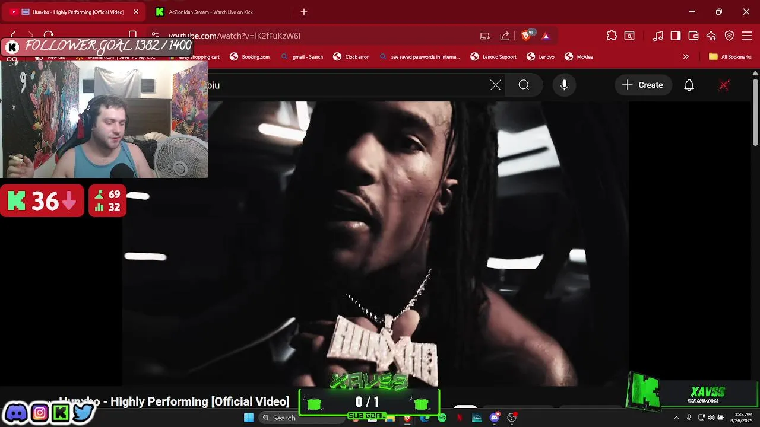Open the browser hamburger main menu
760x427 pixels.
point(747,36)
